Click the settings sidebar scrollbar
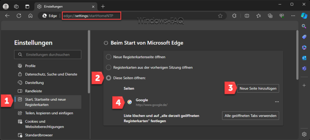The height and width of the screenshot is (140, 310). coord(89,62)
